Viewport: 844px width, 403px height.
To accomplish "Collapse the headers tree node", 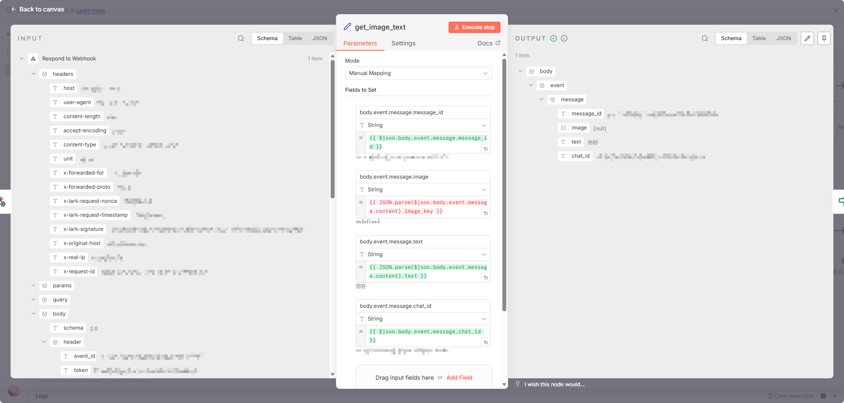I will [x=34, y=74].
